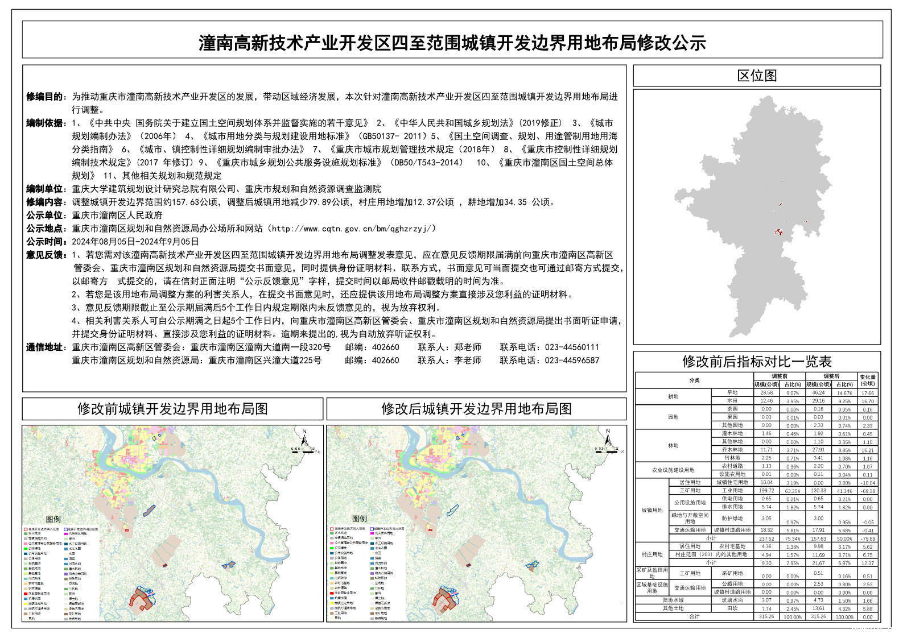Select the 修改后城镇开发边界用地布局图 heading
This screenshot has height=638, width=903.
click(476, 409)
